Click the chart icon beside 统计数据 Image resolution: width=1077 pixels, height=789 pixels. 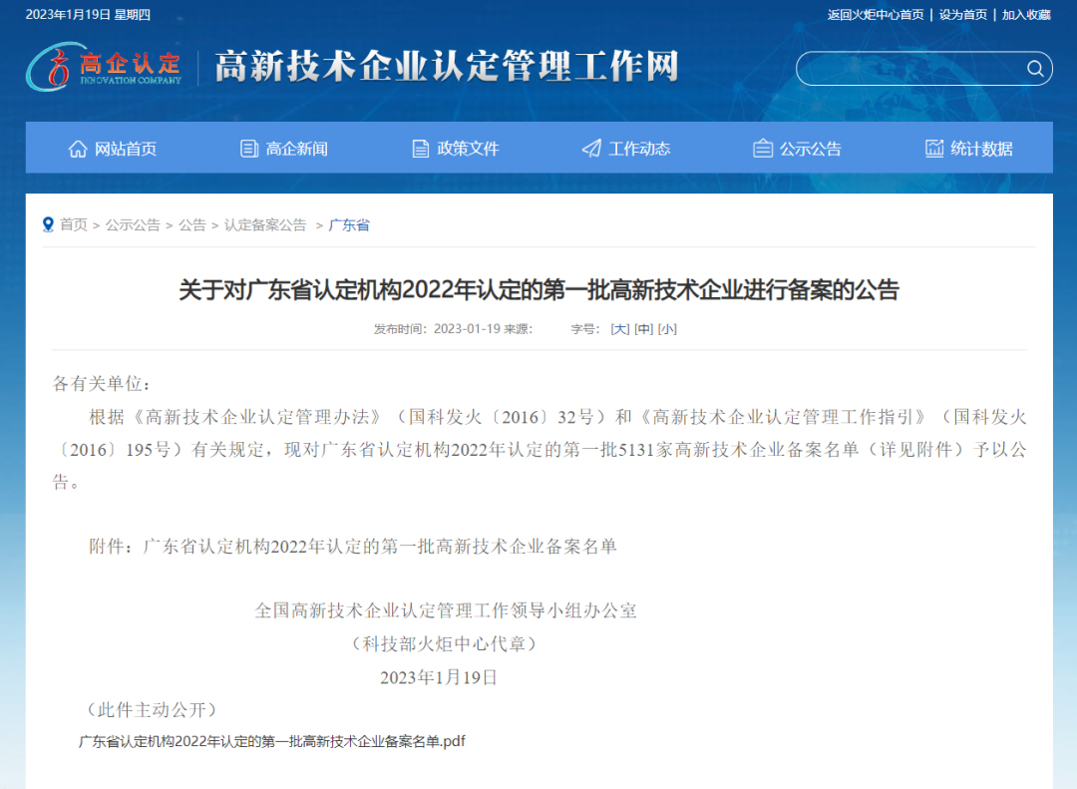(934, 149)
